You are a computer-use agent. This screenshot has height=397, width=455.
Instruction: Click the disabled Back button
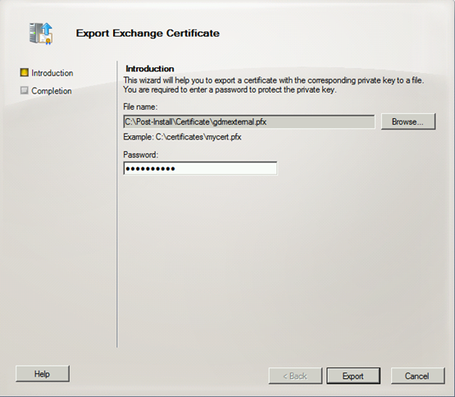[295, 376]
